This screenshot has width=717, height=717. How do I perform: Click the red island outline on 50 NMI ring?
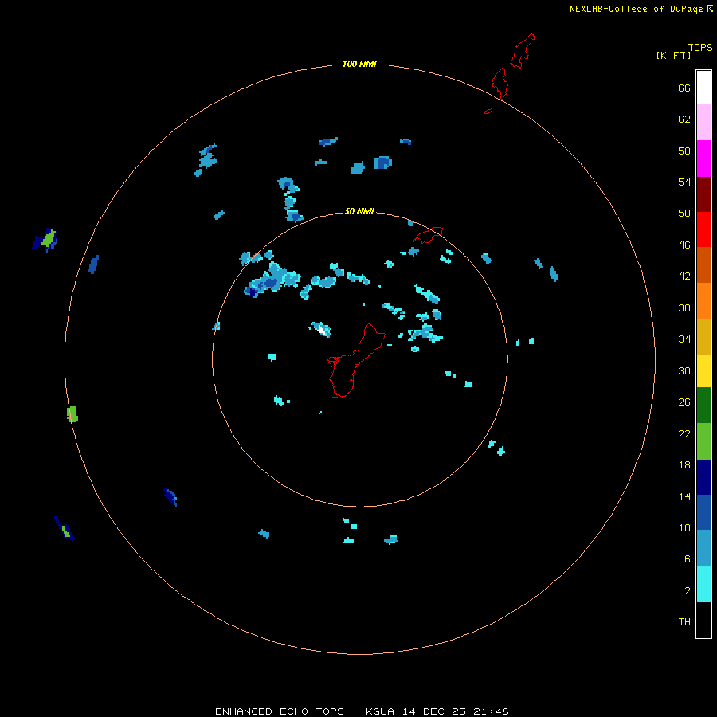[x=428, y=235]
